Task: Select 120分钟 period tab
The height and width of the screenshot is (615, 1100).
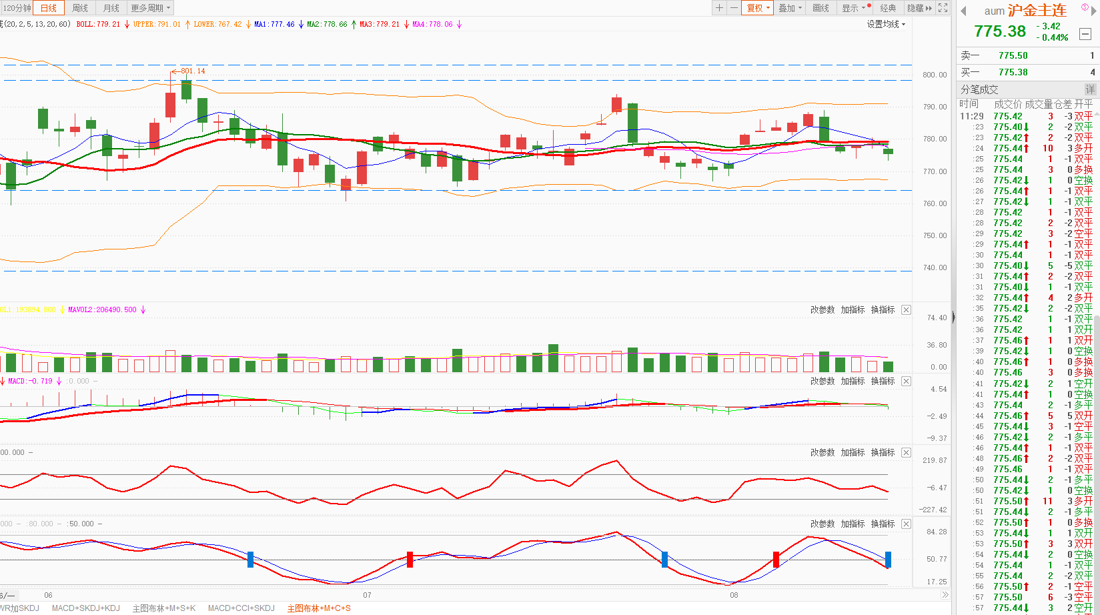Action: [x=17, y=8]
